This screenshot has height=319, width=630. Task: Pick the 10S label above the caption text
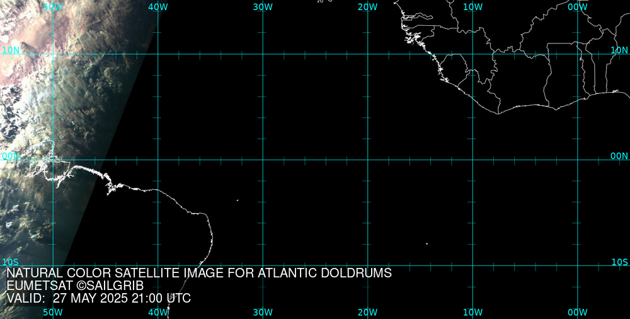(x=11, y=262)
